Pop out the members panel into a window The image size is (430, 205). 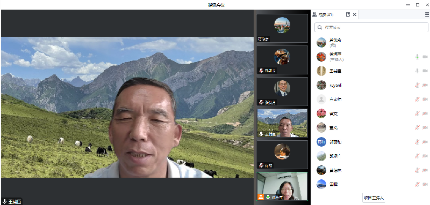pos(348,15)
